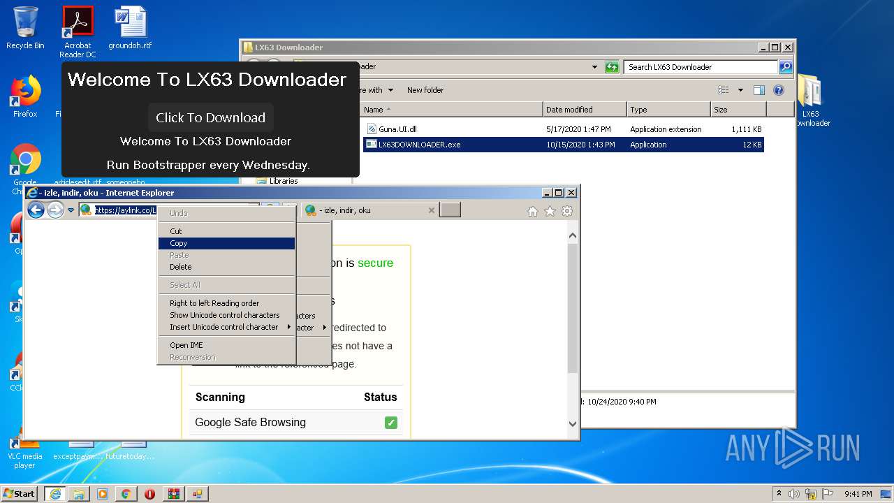This screenshot has height=503, width=894.
Task: Click the Click To Download button
Action: pos(210,117)
